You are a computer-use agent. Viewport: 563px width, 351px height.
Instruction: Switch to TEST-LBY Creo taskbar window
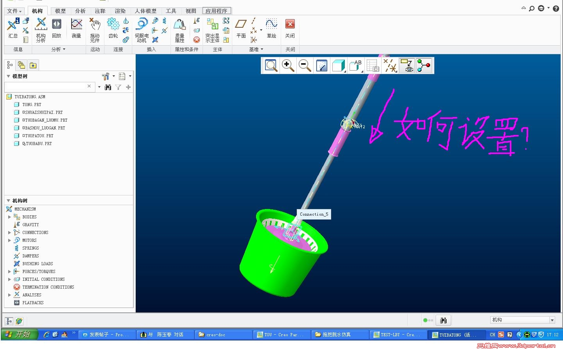[x=398, y=335]
